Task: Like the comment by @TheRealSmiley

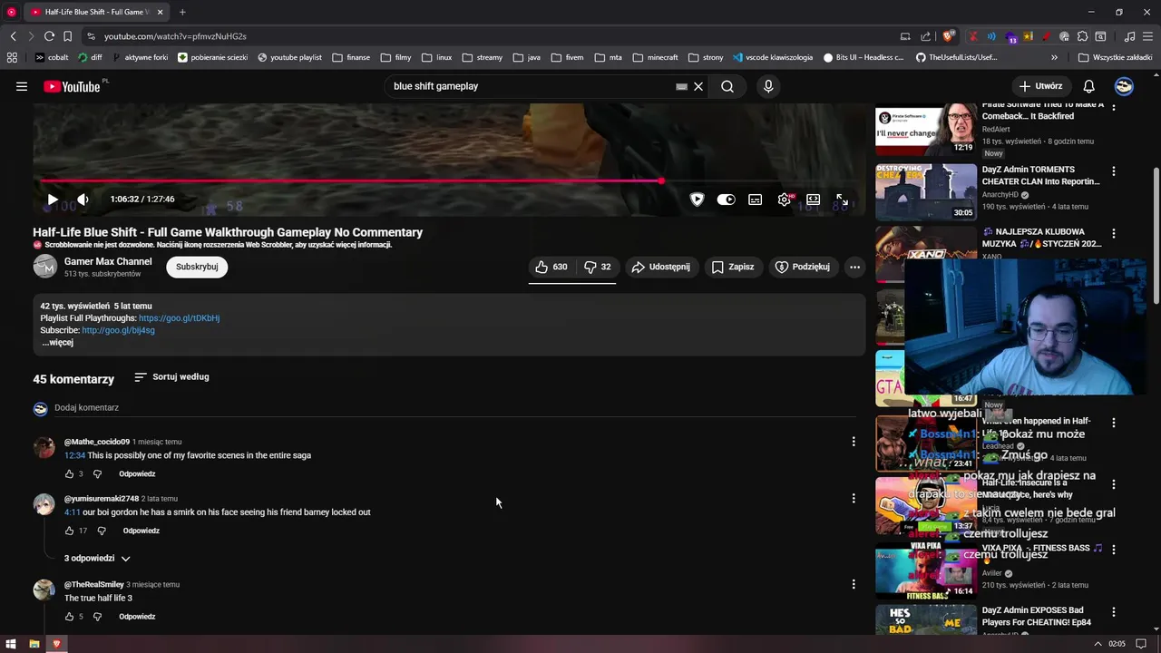Action: (x=69, y=617)
